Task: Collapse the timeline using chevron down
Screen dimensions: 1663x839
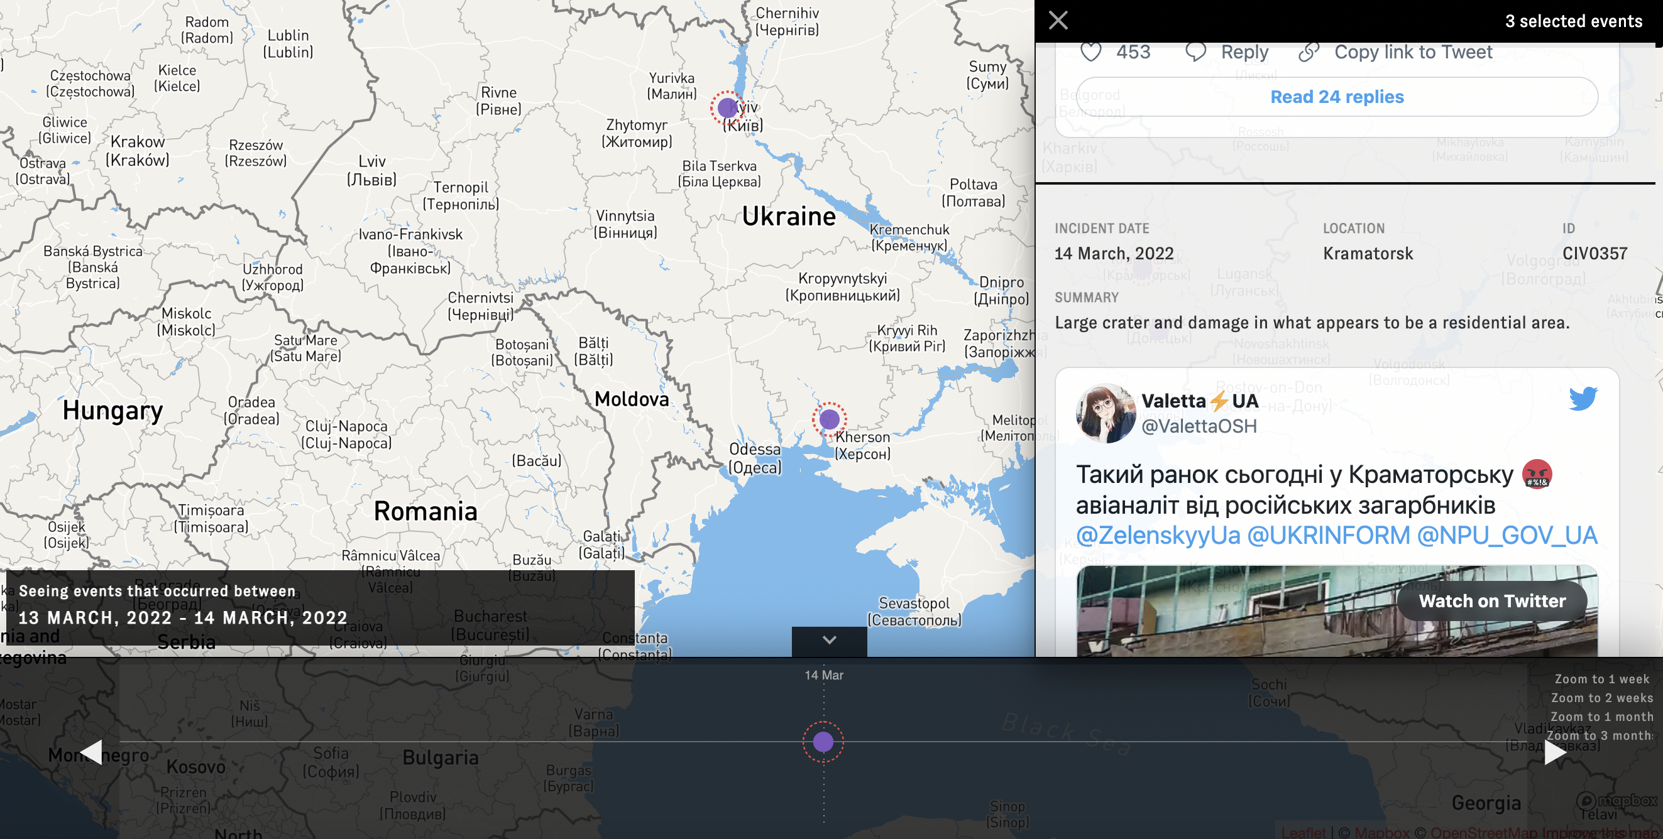Action: [x=829, y=641]
